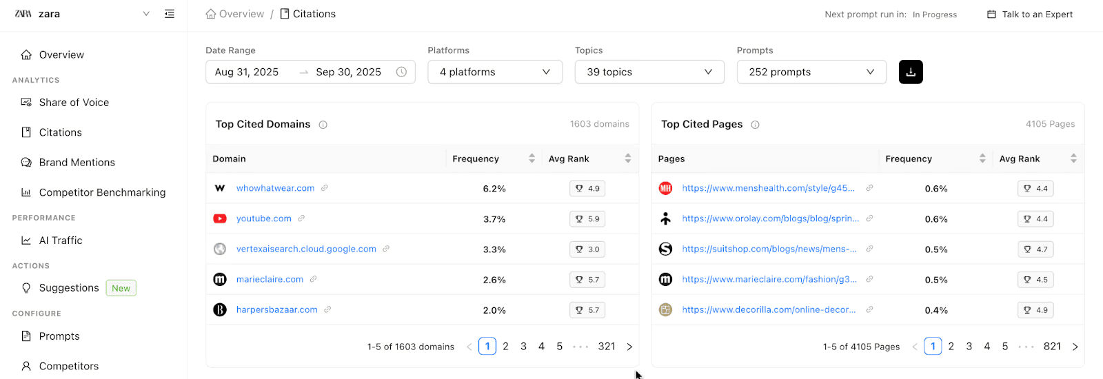Go to Overview in the sidebar
1103x379 pixels.
[61, 54]
